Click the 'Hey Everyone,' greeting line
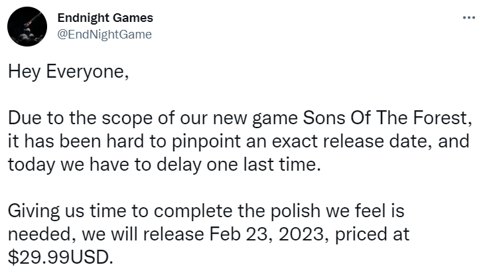 (x=68, y=72)
